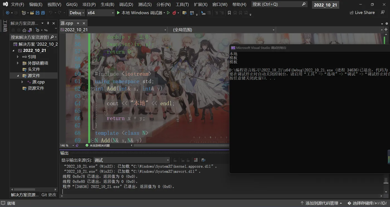Click the clear all output icon

click(196, 160)
